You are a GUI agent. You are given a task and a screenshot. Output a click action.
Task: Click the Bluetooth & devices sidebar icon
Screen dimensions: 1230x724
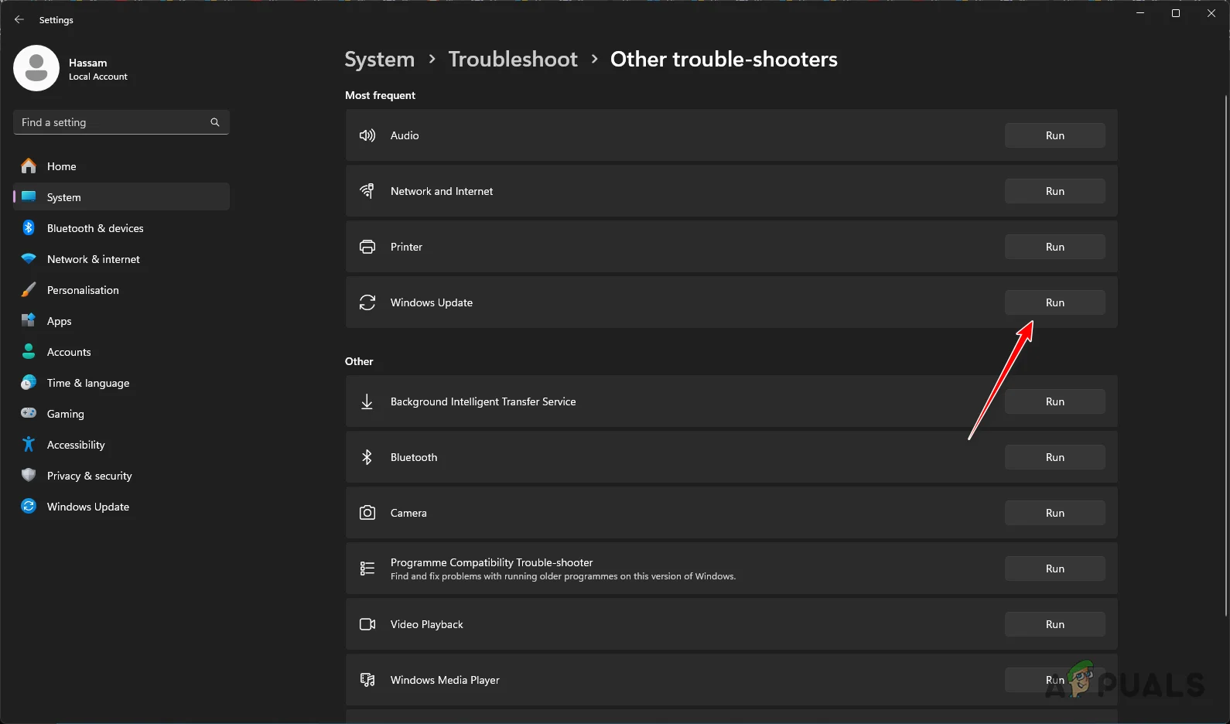(x=29, y=228)
